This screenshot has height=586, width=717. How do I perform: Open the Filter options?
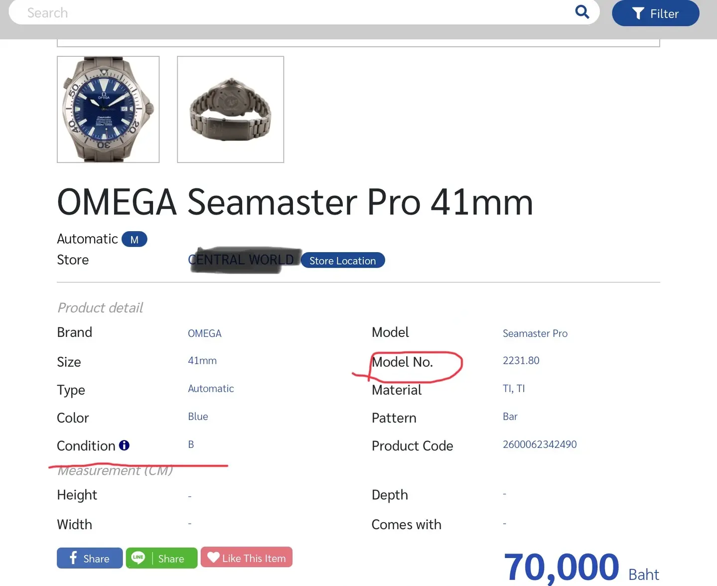pyautogui.click(x=655, y=13)
